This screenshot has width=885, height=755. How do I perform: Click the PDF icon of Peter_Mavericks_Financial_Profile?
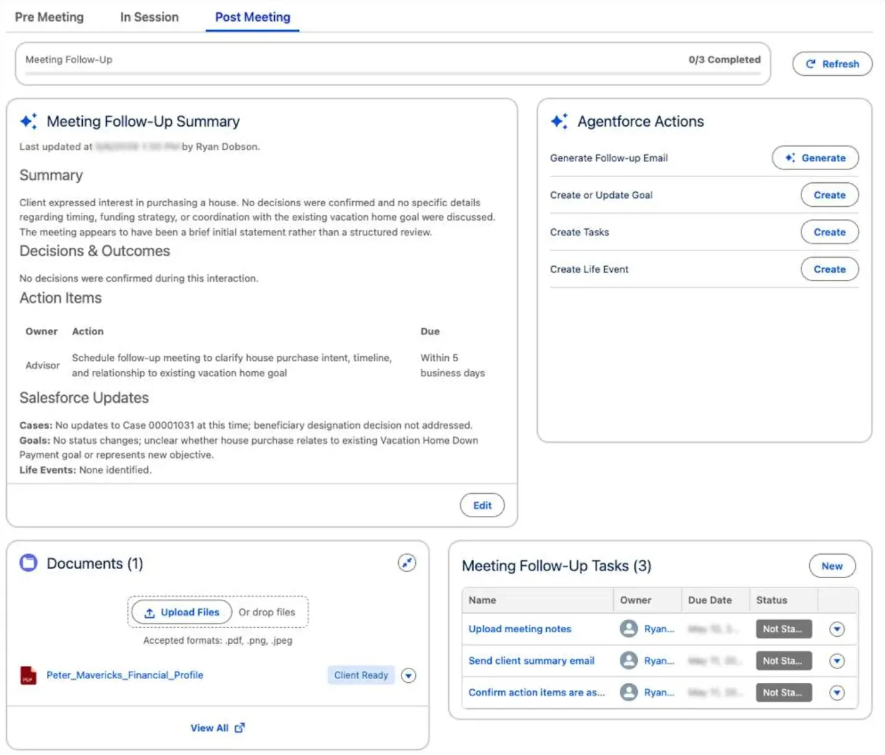[x=28, y=675]
